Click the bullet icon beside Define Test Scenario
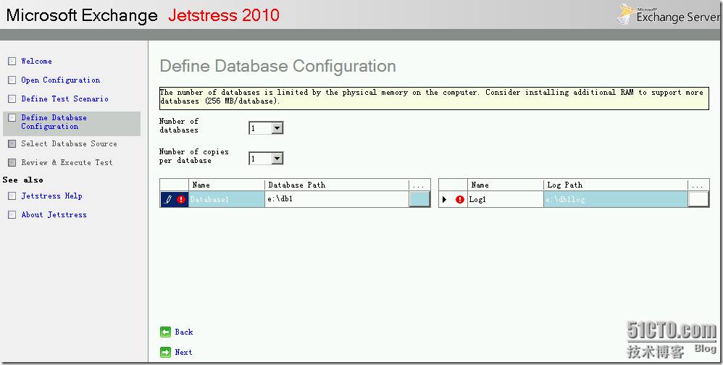Viewport: 723px width, 365px height. coord(12,99)
